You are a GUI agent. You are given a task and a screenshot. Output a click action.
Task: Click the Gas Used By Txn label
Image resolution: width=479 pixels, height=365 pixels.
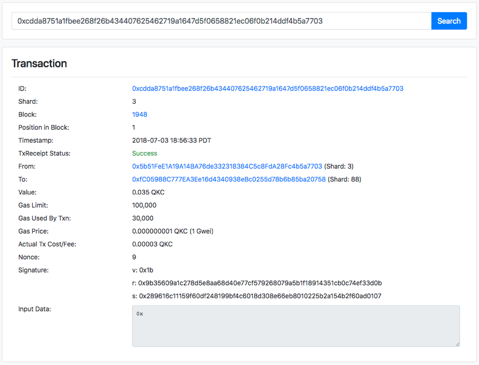pos(45,218)
